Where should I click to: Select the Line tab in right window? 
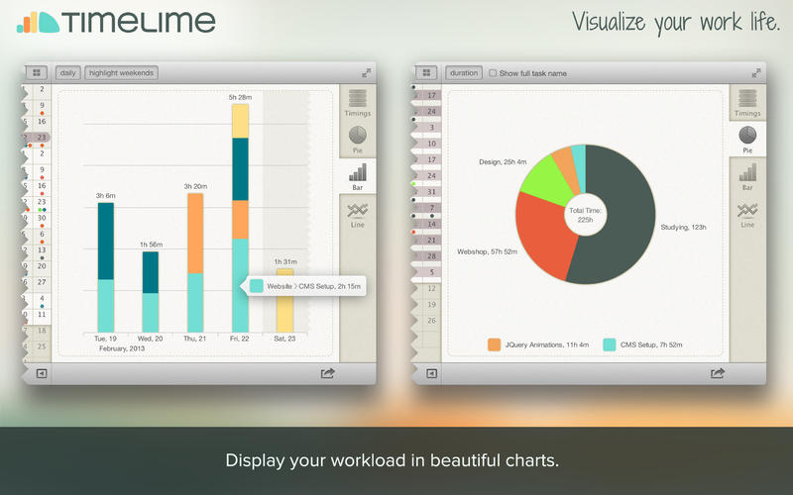coord(747,216)
